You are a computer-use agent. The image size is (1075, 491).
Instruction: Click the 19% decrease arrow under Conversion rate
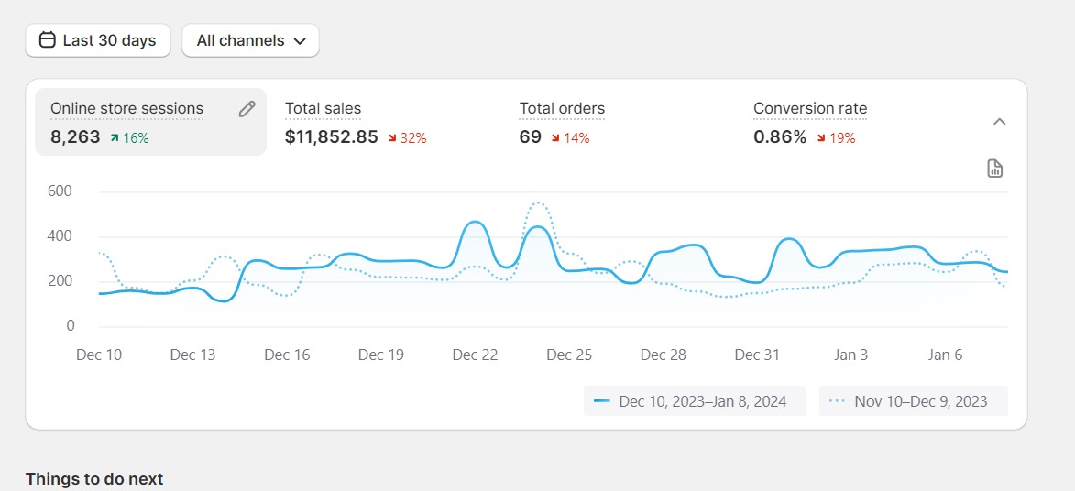click(x=821, y=138)
